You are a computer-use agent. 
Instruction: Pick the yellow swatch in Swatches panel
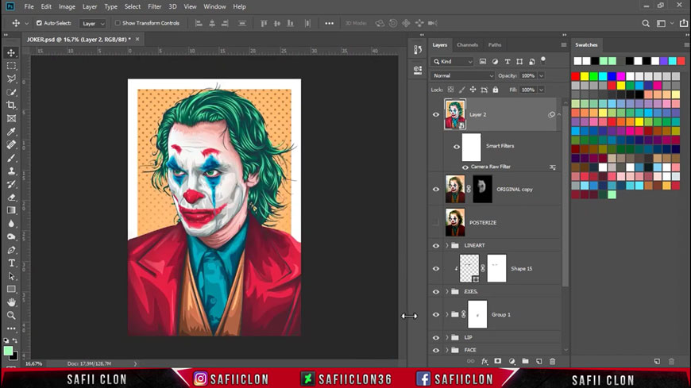(x=585, y=77)
